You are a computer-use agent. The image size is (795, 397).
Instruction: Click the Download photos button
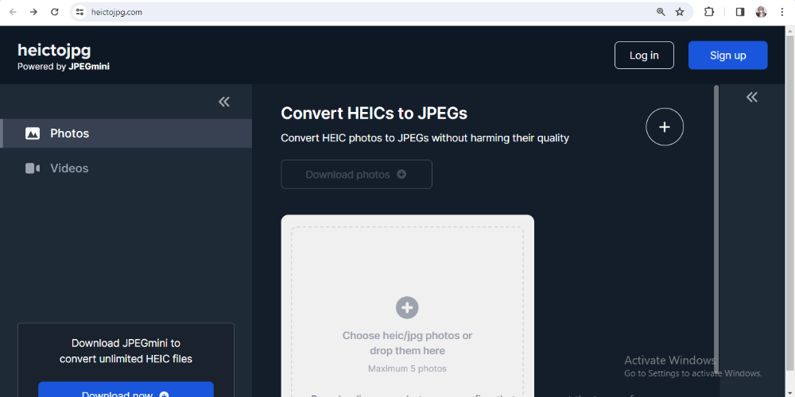(x=356, y=174)
